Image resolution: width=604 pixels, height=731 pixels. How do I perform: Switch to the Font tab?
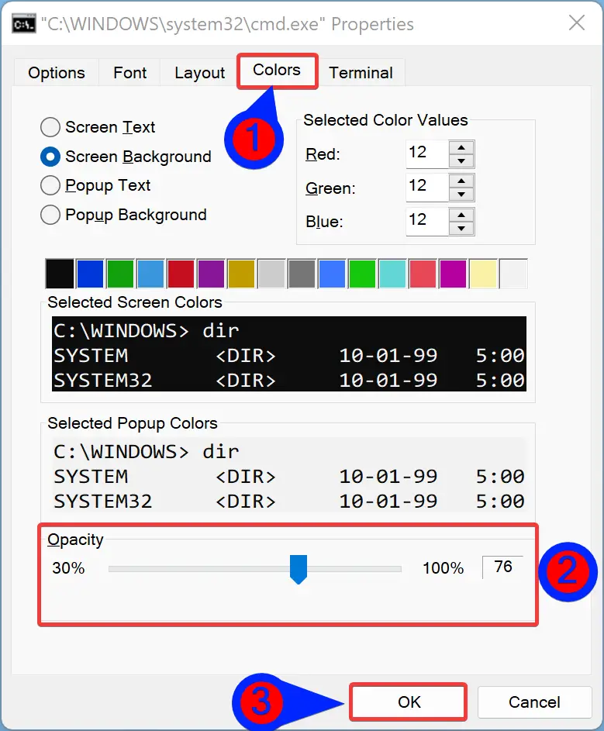pyautogui.click(x=129, y=73)
